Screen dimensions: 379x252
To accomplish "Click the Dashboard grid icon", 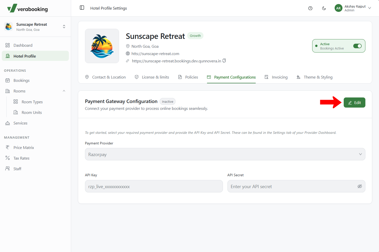I will click(x=8, y=45).
